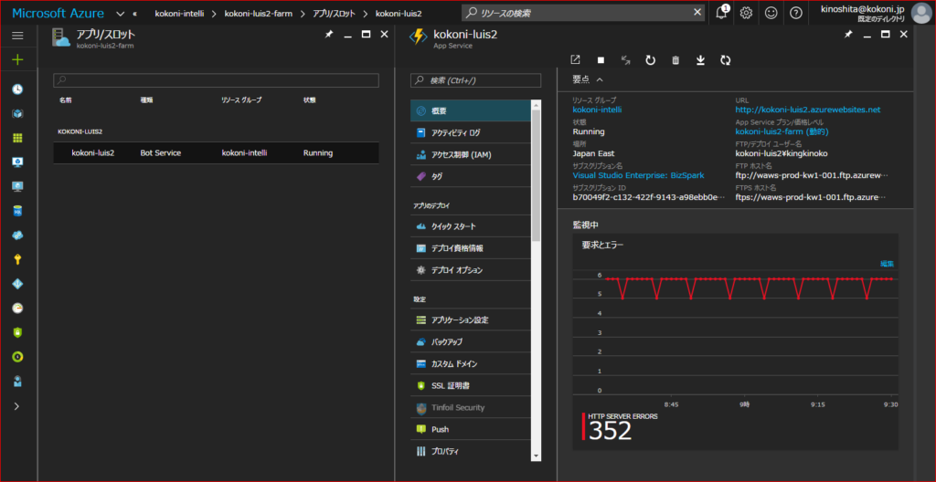
Task: Open カスタム ドメイン menu item
Action: tap(471, 364)
